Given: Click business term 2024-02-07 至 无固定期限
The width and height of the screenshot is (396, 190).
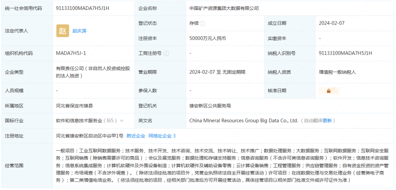Looking at the screenshot, I should coord(217,72).
